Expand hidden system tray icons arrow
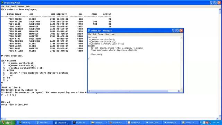Viewport: 222px width, 125px height. [x=201, y=123]
